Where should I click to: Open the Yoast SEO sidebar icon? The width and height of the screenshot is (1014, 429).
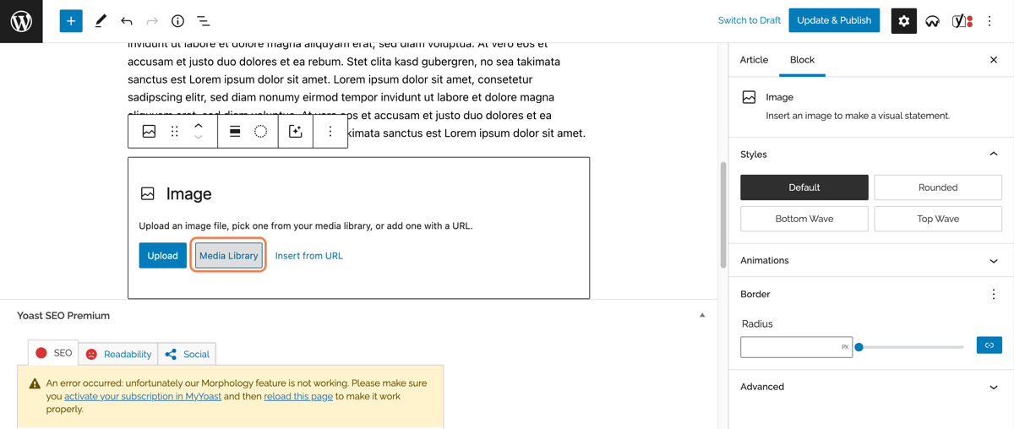(962, 21)
